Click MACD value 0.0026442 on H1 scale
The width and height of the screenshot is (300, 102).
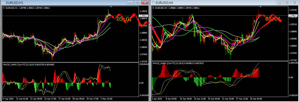click(x=144, y=65)
